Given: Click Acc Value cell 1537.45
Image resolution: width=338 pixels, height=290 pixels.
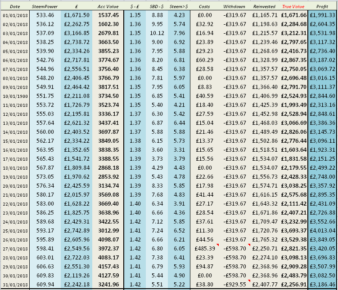Looking at the screenshot, I should [108, 15].
